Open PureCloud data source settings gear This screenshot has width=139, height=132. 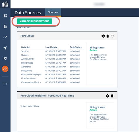pos(103,36)
